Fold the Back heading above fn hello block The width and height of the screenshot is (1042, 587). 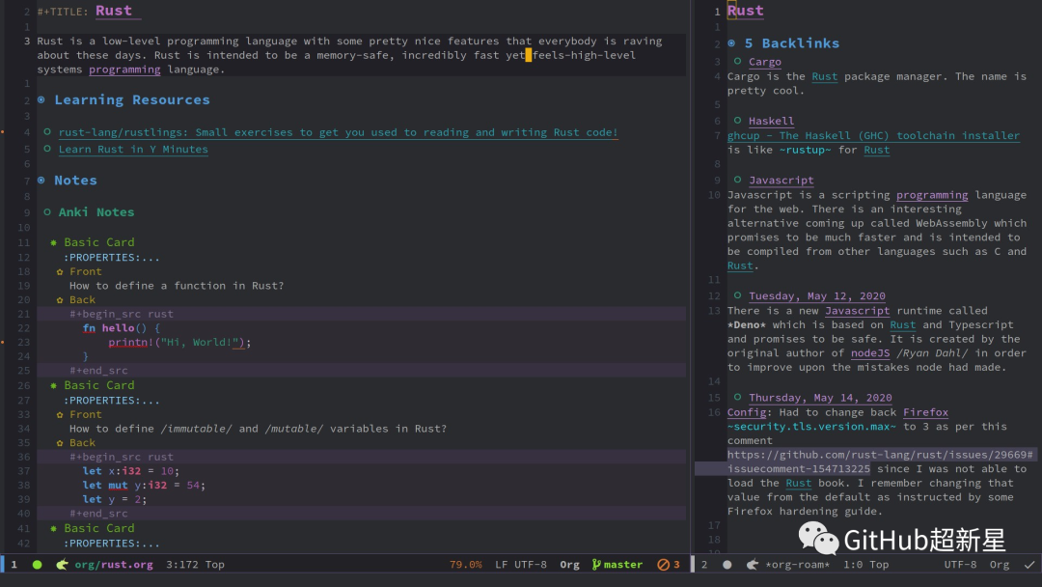click(x=60, y=300)
